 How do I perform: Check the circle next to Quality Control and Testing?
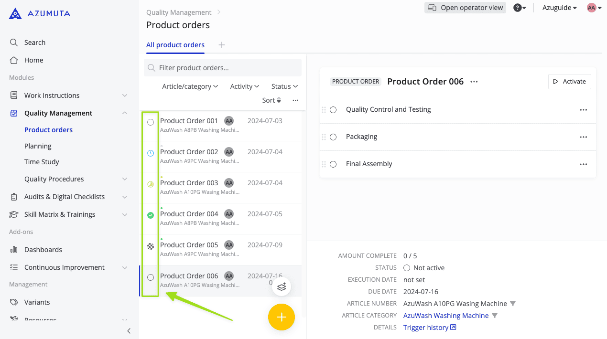333,109
